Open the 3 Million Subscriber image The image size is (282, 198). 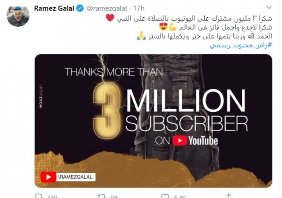[153, 121]
